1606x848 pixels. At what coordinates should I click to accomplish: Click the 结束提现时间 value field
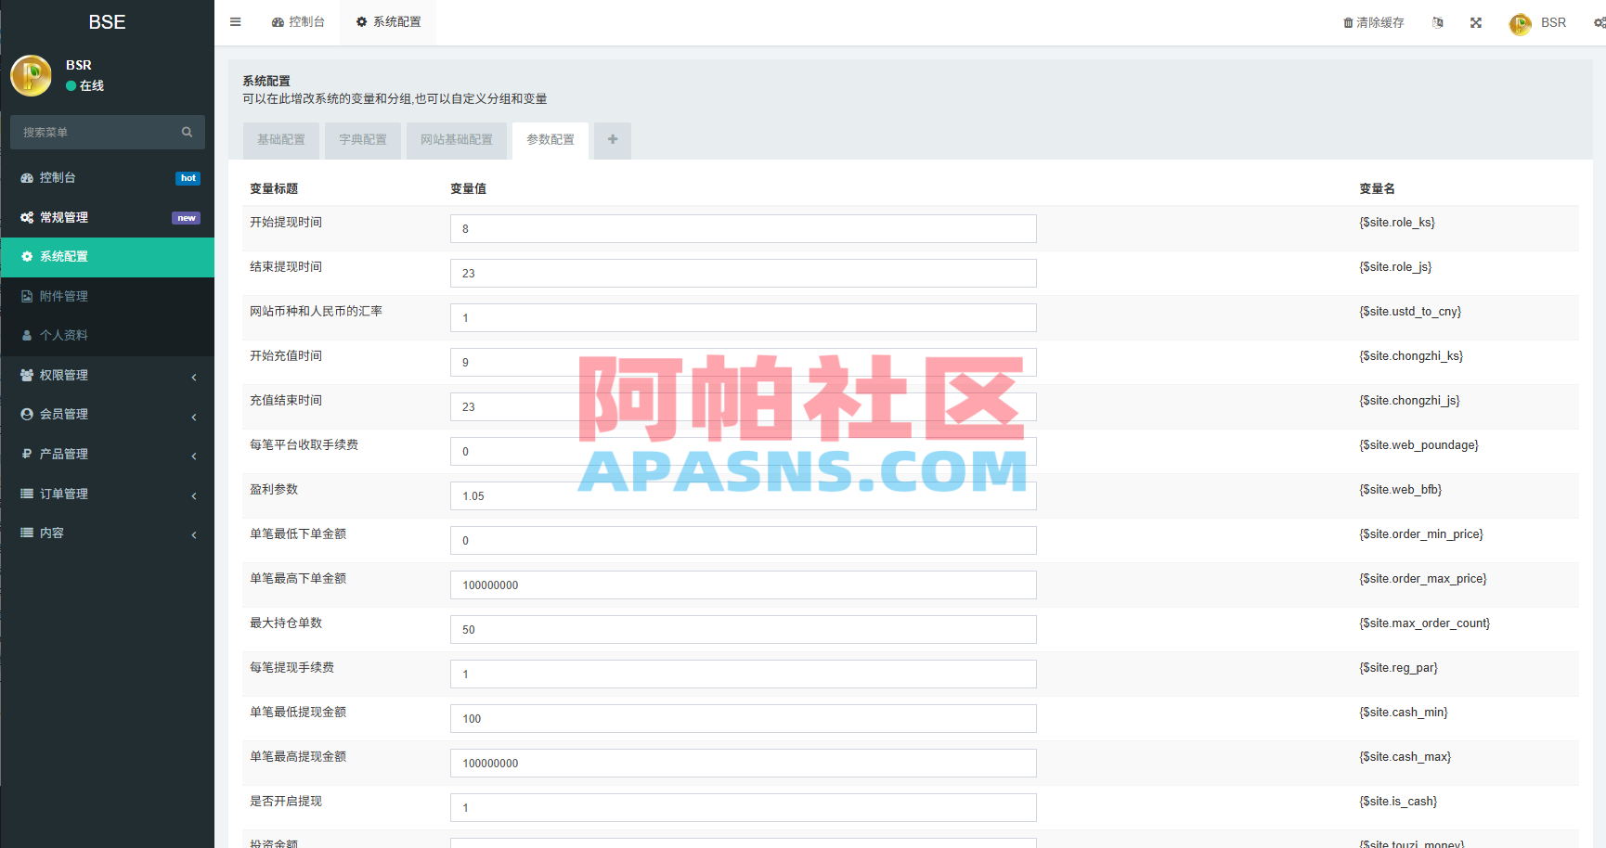click(x=744, y=274)
